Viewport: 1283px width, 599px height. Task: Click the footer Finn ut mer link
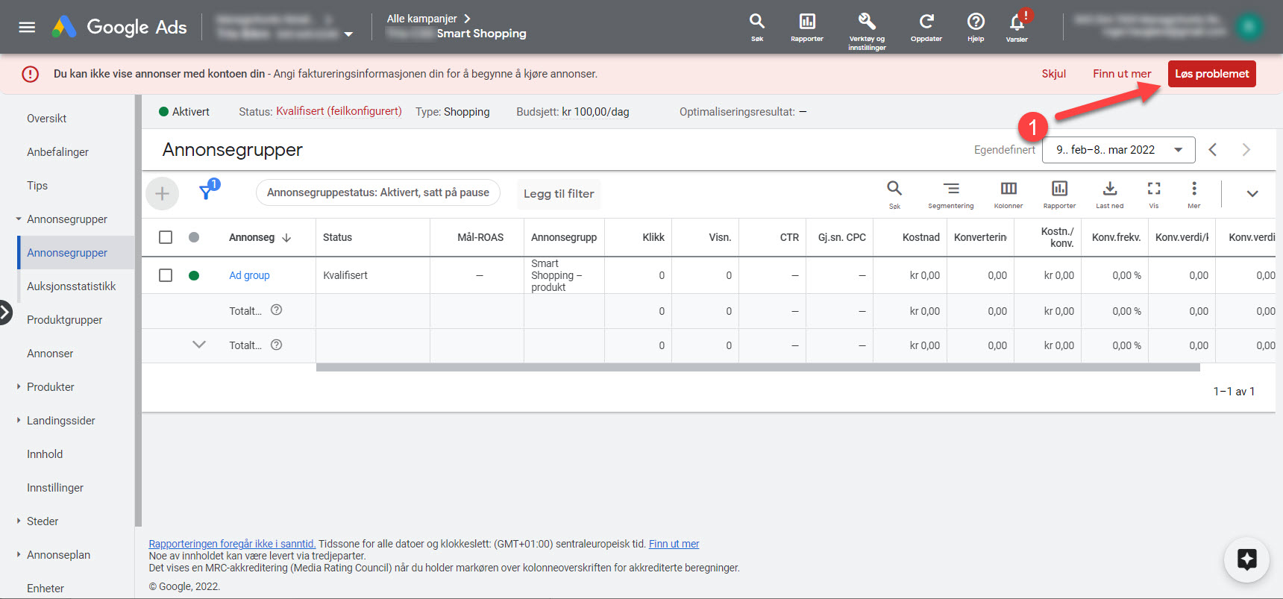coord(674,544)
